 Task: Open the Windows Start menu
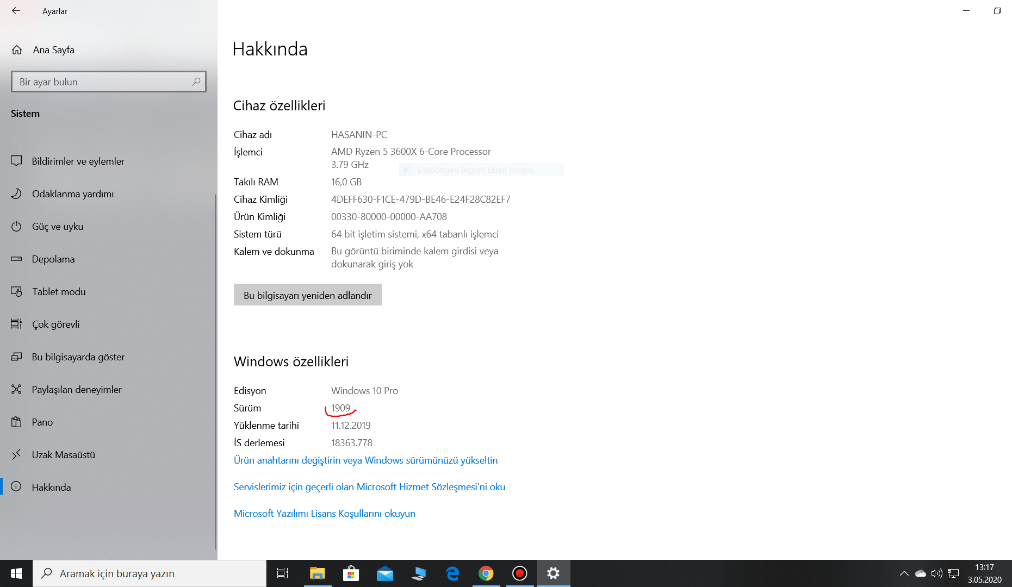click(16, 573)
